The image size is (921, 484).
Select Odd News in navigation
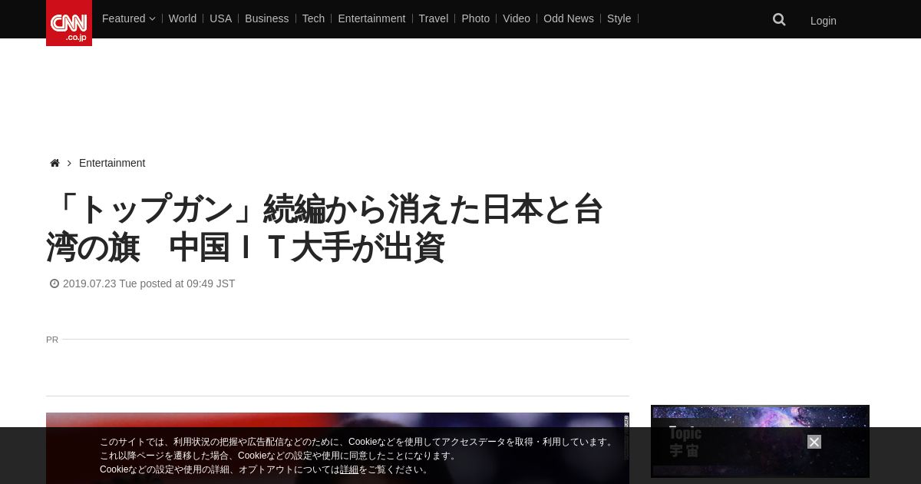(569, 18)
